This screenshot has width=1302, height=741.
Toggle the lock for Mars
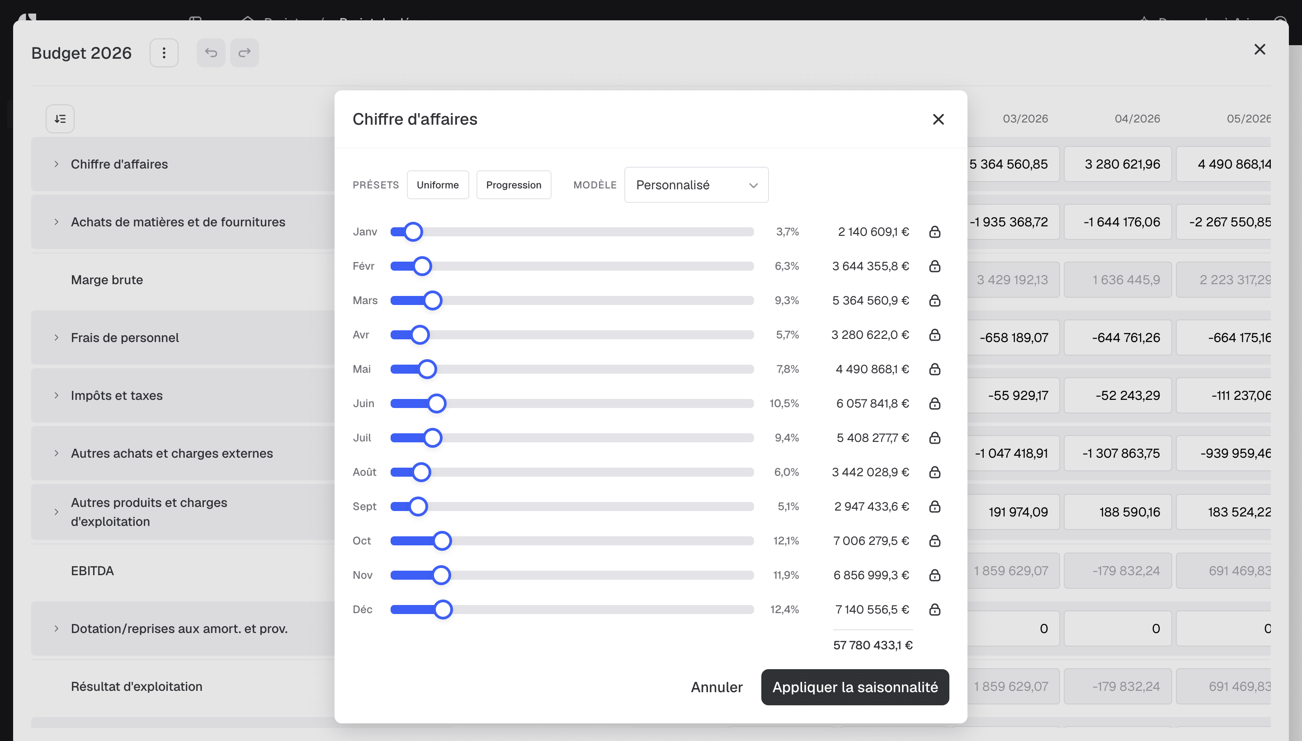(934, 300)
